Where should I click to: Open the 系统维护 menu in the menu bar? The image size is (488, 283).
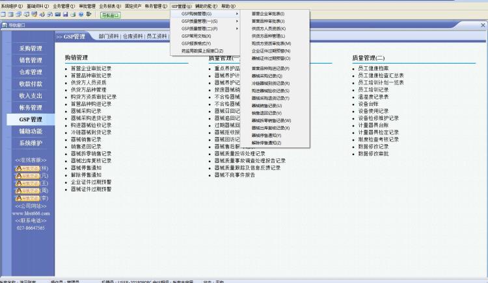pos(12,6)
